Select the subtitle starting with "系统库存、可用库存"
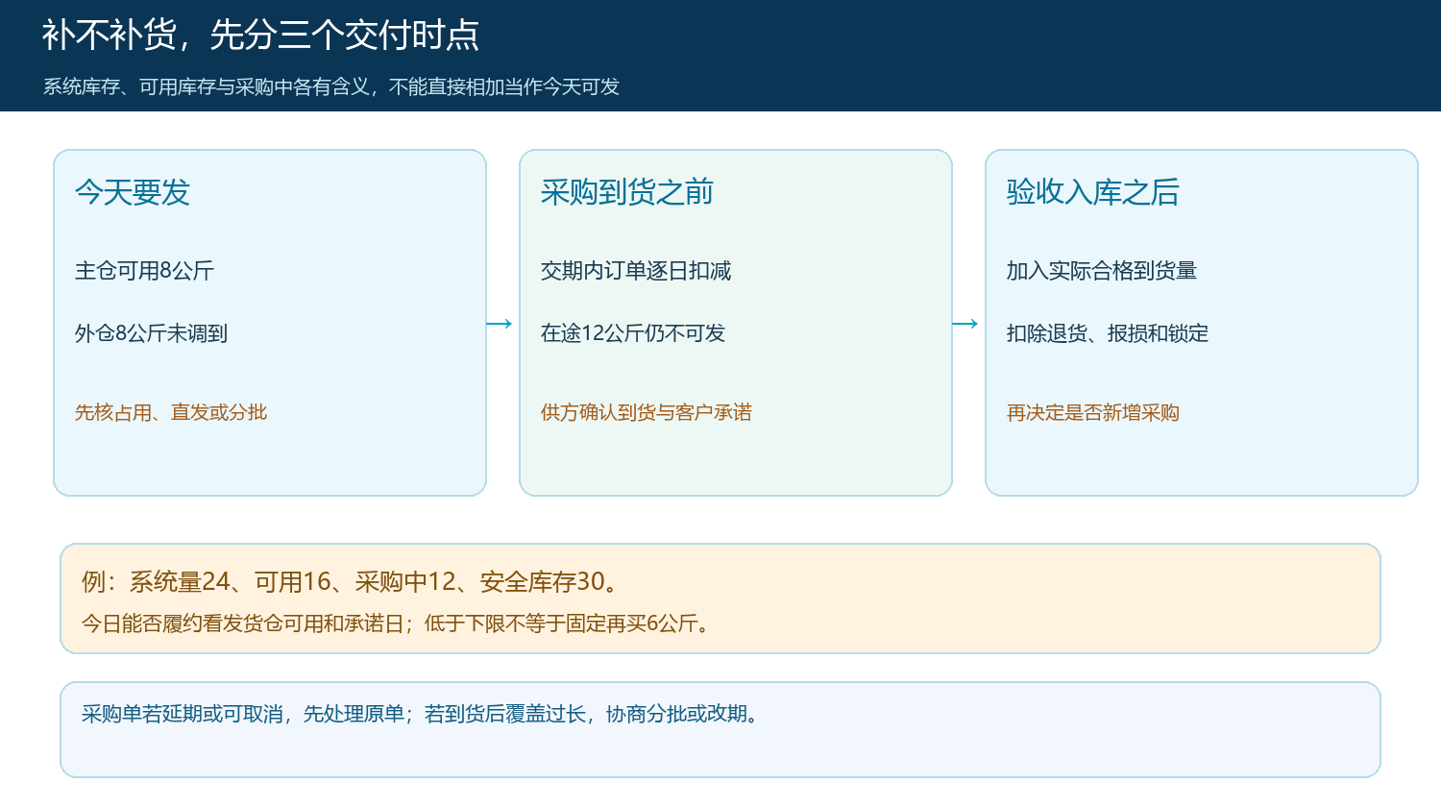Viewport: 1441px width, 807px height. click(331, 87)
